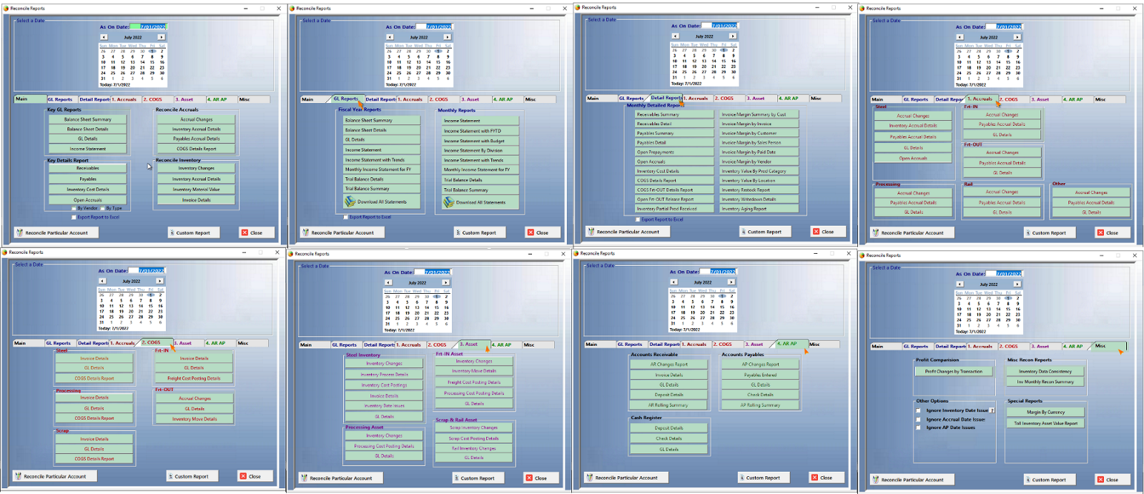Open Profit Changes by Transaction report

click(954, 371)
